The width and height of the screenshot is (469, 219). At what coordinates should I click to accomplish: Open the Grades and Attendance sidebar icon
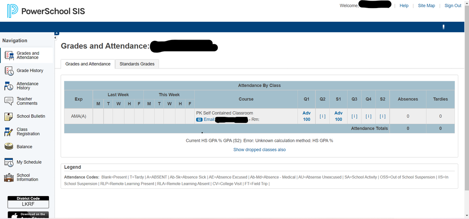point(9,56)
